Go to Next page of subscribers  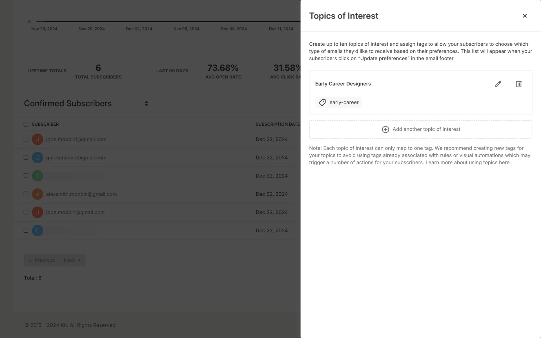coord(72,260)
